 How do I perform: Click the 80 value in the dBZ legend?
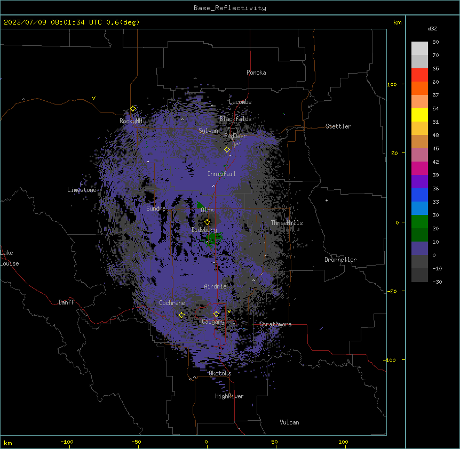click(435, 42)
